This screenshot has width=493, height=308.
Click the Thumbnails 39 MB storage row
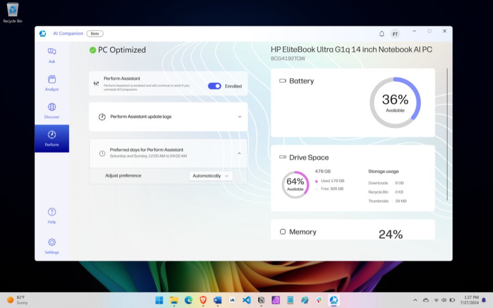click(388, 201)
